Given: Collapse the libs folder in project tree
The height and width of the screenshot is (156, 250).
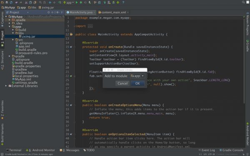Looking at the screenshot, I should pos(13,33).
